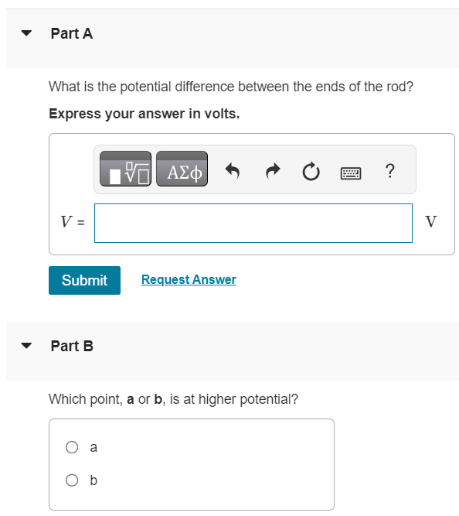Open the Request Answer link

(189, 280)
